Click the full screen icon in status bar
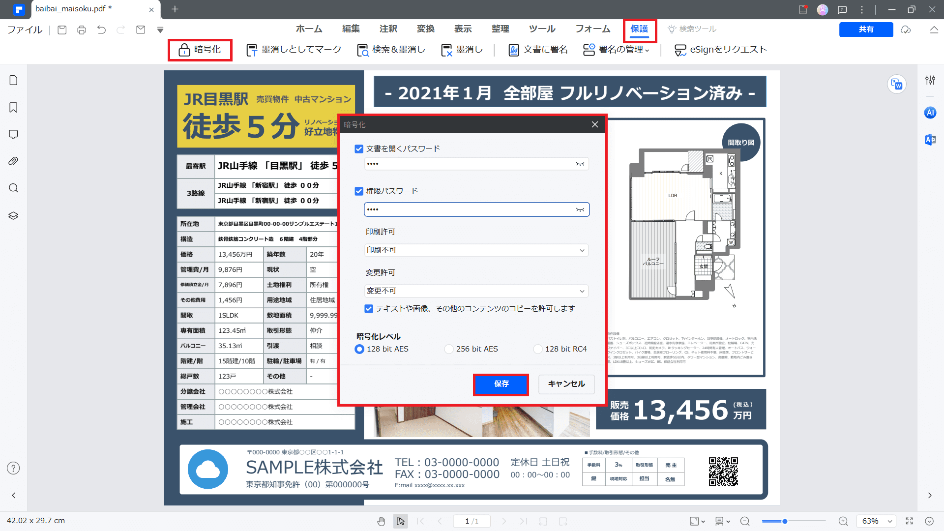Screen dimensions: 944x531 [910, 521]
